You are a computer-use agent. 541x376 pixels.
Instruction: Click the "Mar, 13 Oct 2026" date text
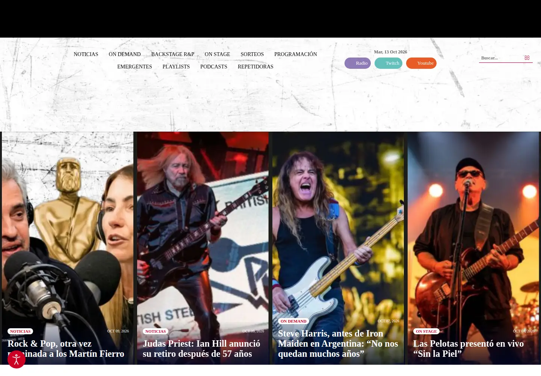(390, 52)
